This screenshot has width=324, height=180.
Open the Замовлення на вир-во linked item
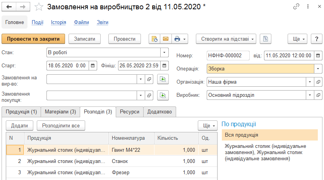pos(149,79)
